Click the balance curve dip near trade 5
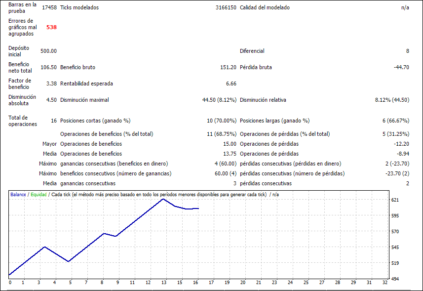Screen dimensions: 423x291 pos(69,261)
